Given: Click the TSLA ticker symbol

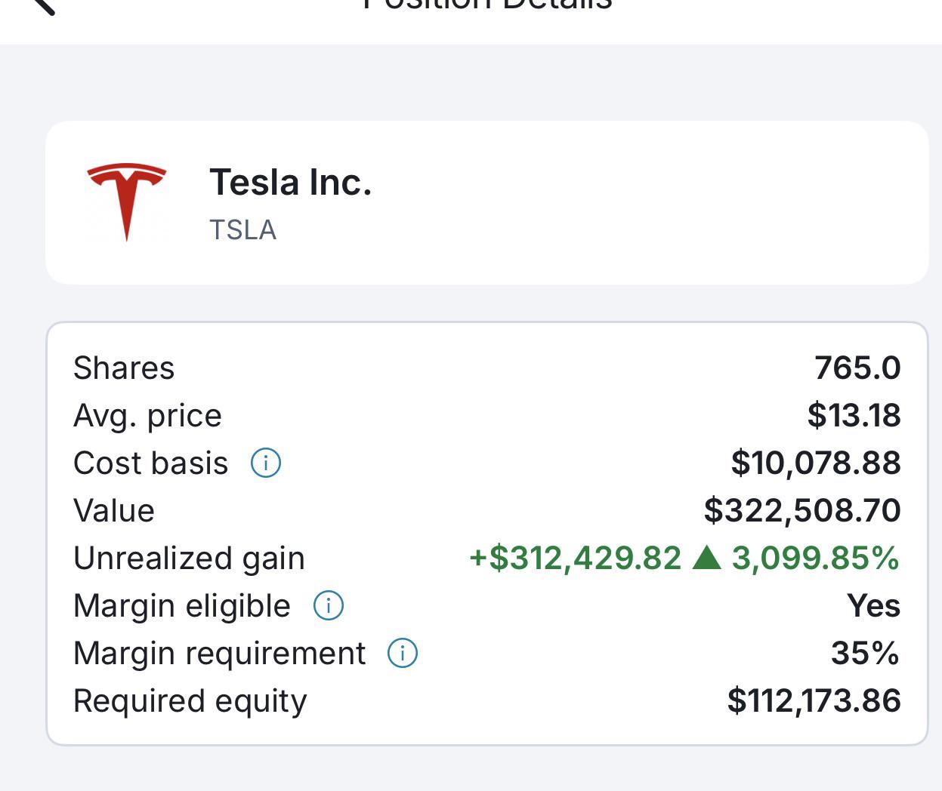Looking at the screenshot, I should pyautogui.click(x=242, y=229).
